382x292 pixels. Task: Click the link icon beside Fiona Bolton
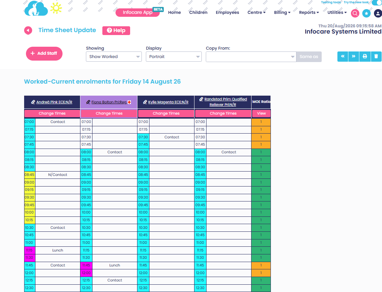coord(88,102)
